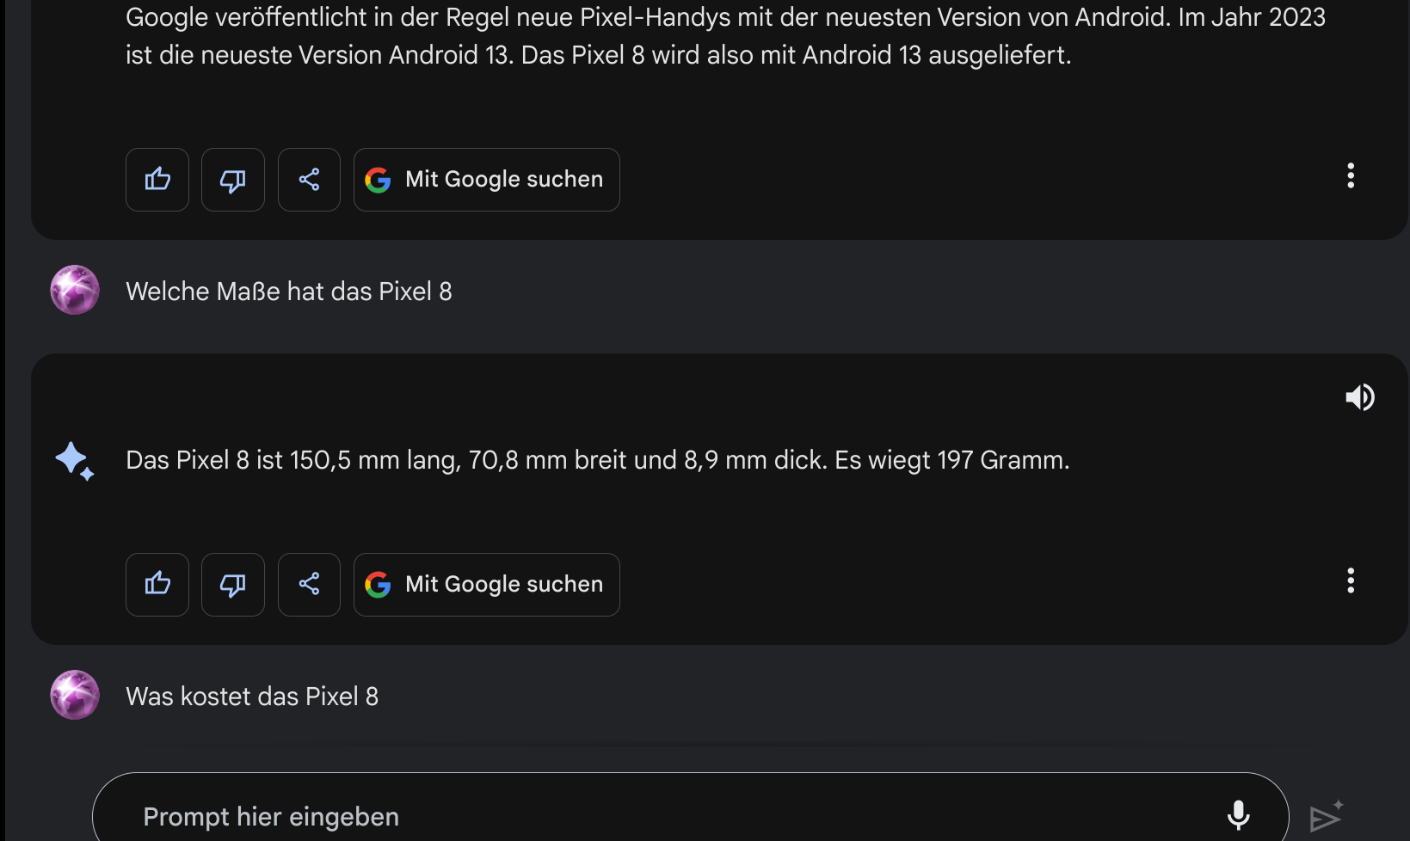Click the question text 'Welche Maße hat das Pixel 8'
Screen dimensions: 1410x841
(289, 292)
